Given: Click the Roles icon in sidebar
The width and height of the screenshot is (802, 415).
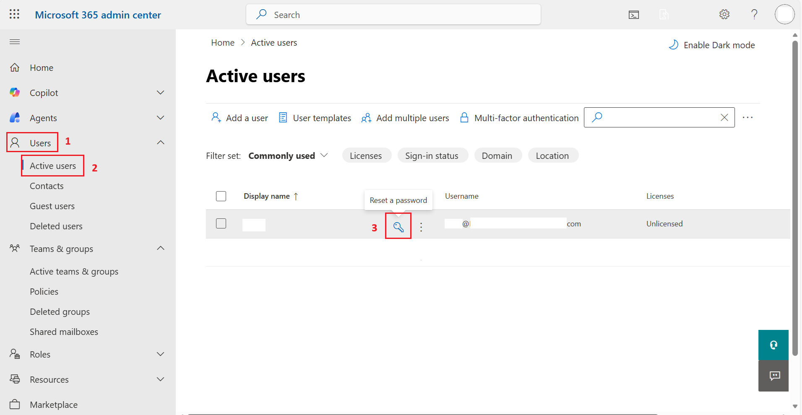Looking at the screenshot, I should pyautogui.click(x=15, y=354).
